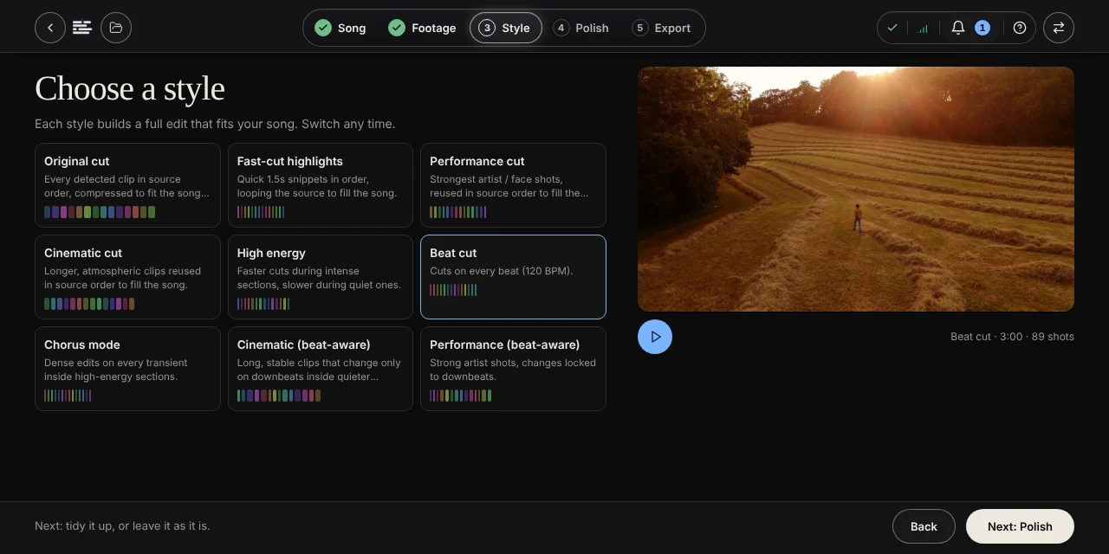Continue with Next: Polish button
1109x554 pixels.
click(1020, 526)
